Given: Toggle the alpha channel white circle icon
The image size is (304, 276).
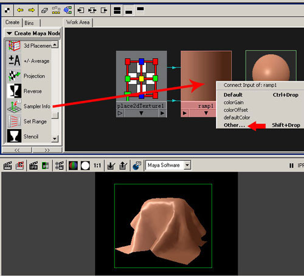Looking at the screenshot, I should coord(85,166).
